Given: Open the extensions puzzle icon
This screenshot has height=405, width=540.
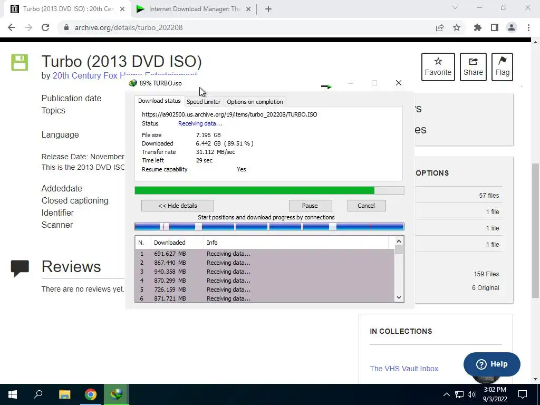Looking at the screenshot, I should tap(478, 27).
